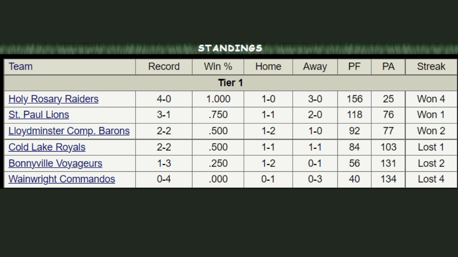Click Wainwright Commandos' Lost 4 streak cell
Viewport: 458px width, 257px height.
pos(431,179)
